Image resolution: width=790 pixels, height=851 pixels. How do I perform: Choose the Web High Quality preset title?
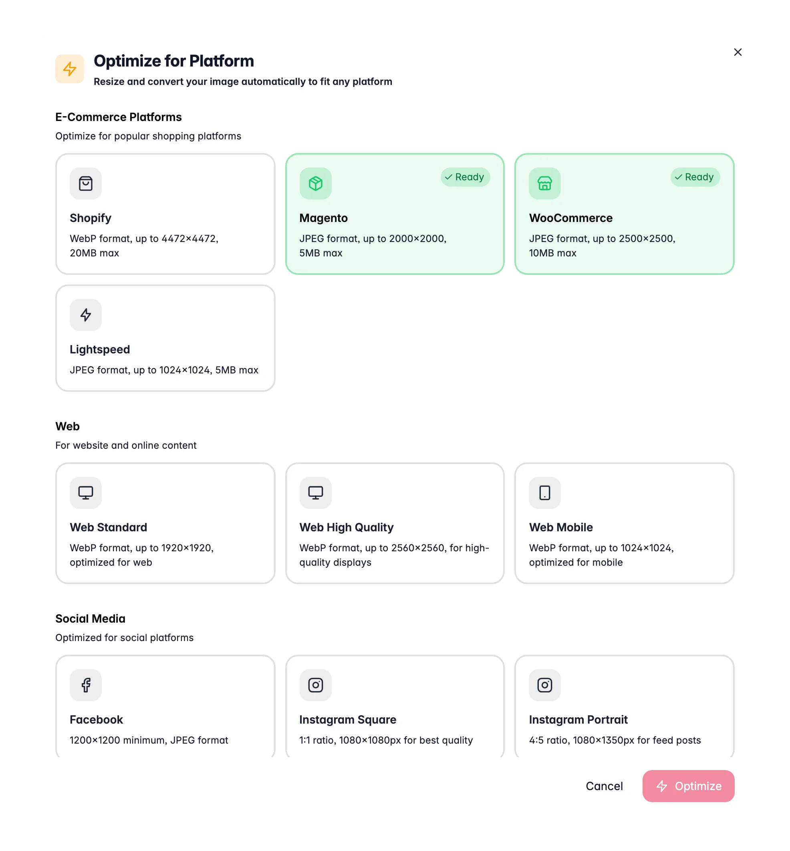346,527
